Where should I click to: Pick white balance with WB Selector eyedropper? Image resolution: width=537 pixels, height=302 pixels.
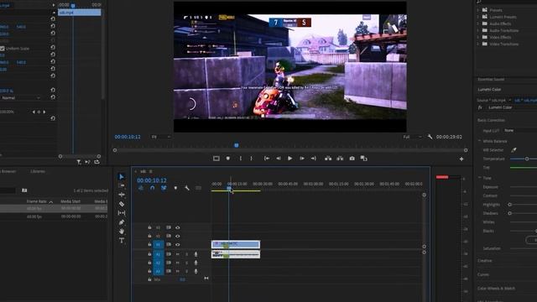(x=514, y=150)
